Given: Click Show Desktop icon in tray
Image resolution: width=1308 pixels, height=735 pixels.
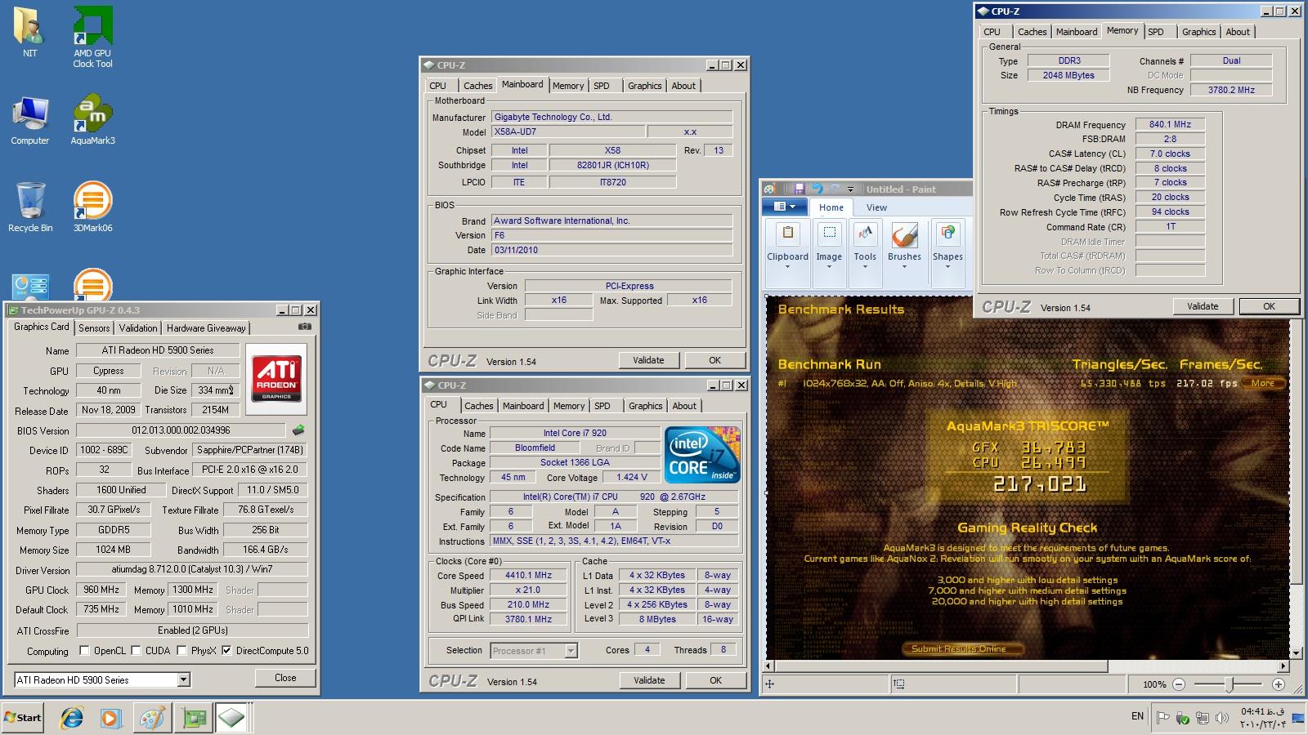Looking at the screenshot, I should point(1298,718).
